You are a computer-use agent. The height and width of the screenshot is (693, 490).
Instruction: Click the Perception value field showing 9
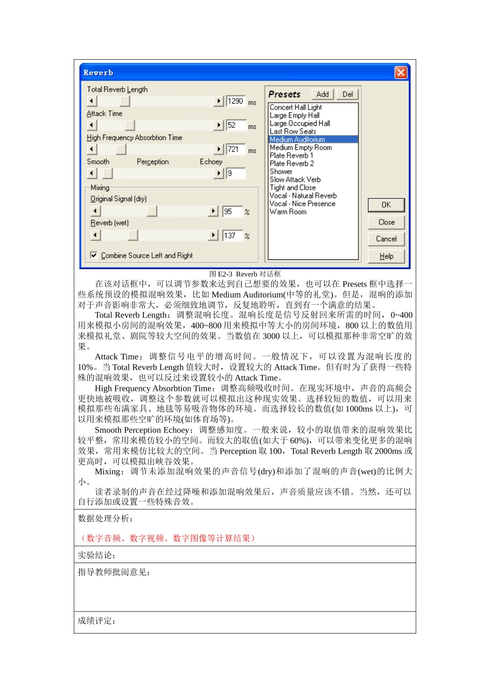click(236, 174)
